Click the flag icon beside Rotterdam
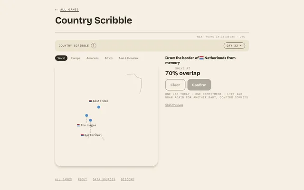Image resolution: width=304 pixels, height=190 pixels. (x=82, y=135)
